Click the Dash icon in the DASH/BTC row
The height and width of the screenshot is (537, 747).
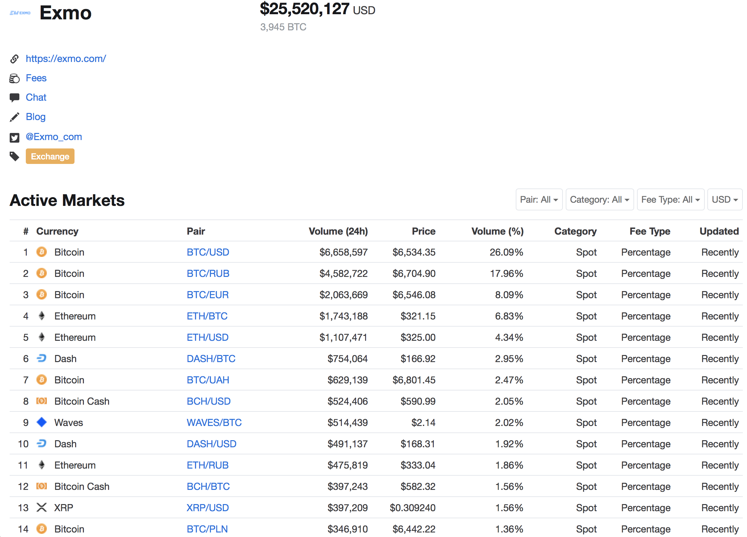point(42,359)
